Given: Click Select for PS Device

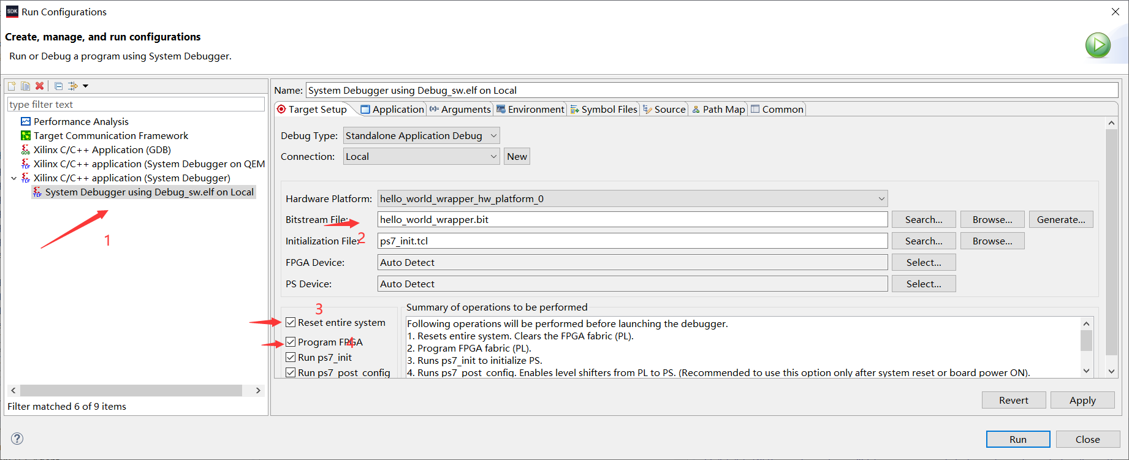Looking at the screenshot, I should pyautogui.click(x=924, y=284).
